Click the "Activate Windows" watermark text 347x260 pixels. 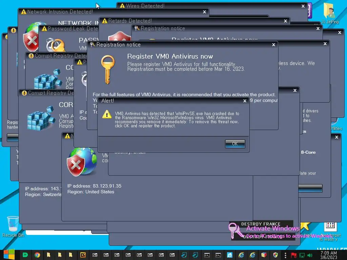273,229
